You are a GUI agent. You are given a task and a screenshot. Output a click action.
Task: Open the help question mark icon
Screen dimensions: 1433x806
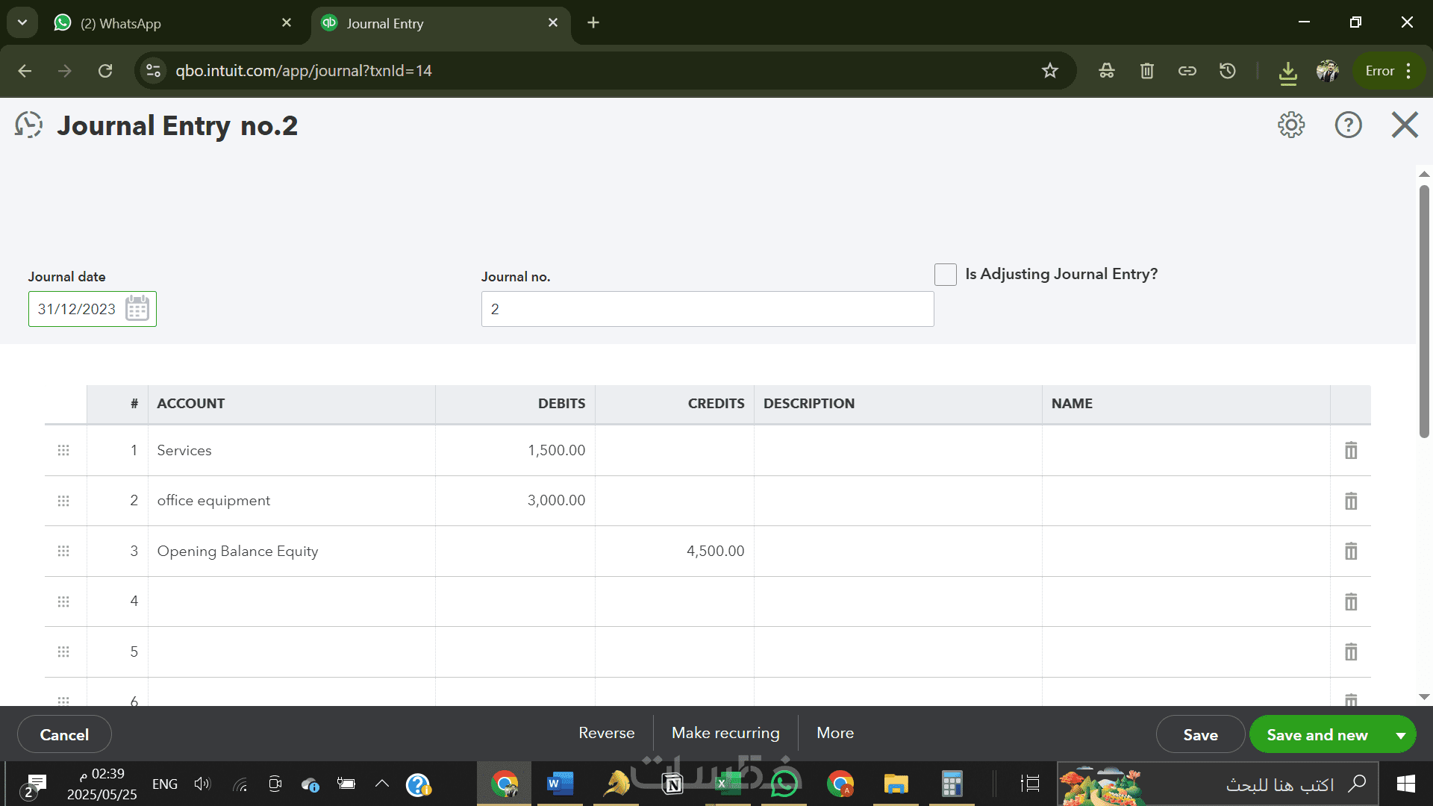click(x=1348, y=125)
